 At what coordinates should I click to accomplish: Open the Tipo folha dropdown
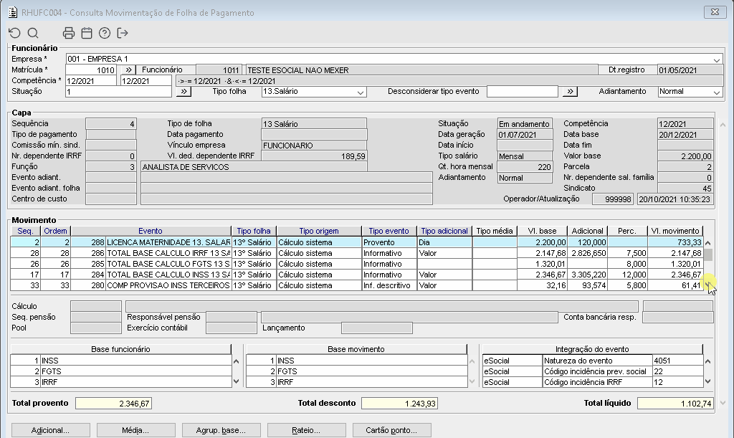pos(361,92)
